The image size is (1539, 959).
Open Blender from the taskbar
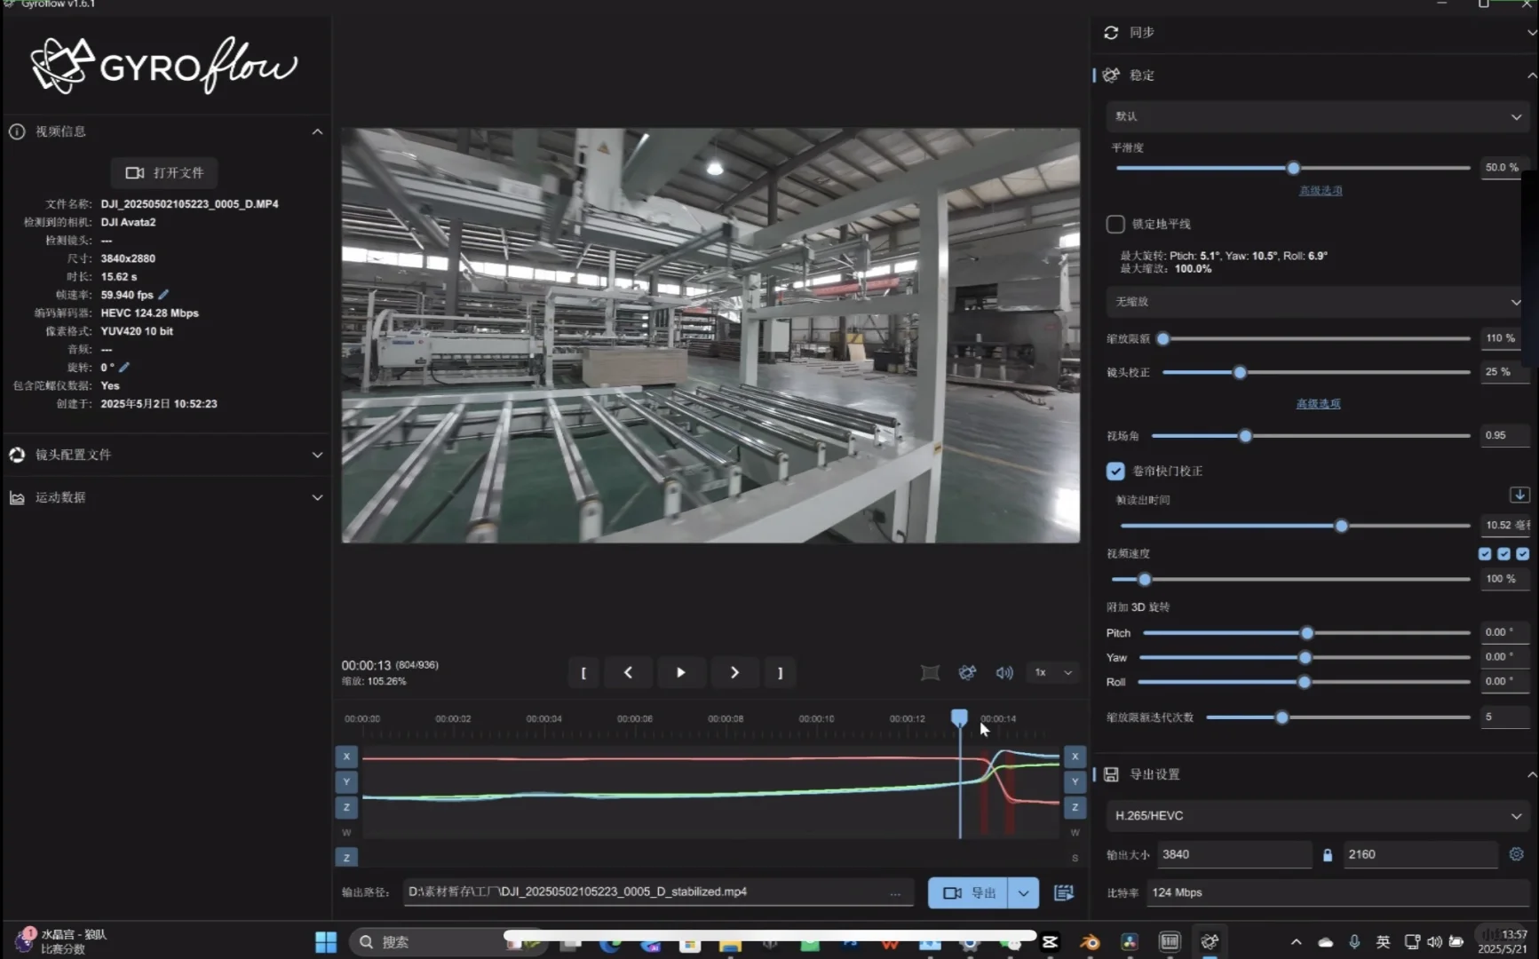pos(1090,942)
